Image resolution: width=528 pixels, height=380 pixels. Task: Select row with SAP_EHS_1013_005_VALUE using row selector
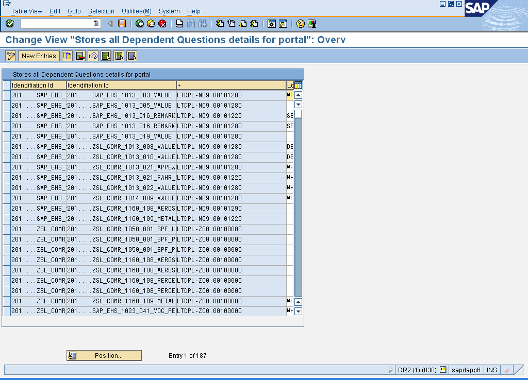(6, 106)
